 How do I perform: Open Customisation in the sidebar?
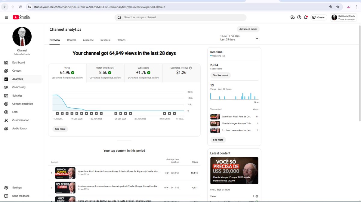(21, 120)
